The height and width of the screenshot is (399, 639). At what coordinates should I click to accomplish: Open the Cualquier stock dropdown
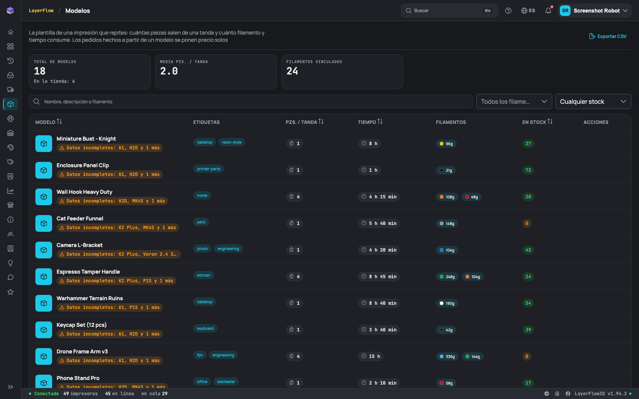[593, 101]
